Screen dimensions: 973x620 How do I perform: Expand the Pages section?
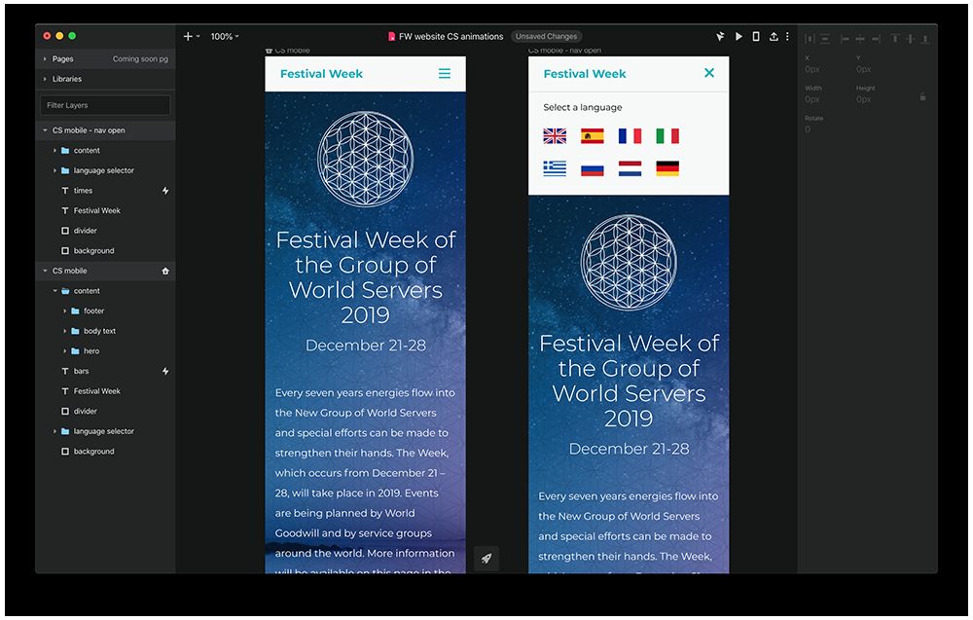point(45,59)
